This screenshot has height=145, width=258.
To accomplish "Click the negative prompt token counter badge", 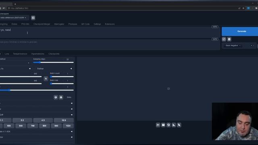I will (x=215, y=39).
